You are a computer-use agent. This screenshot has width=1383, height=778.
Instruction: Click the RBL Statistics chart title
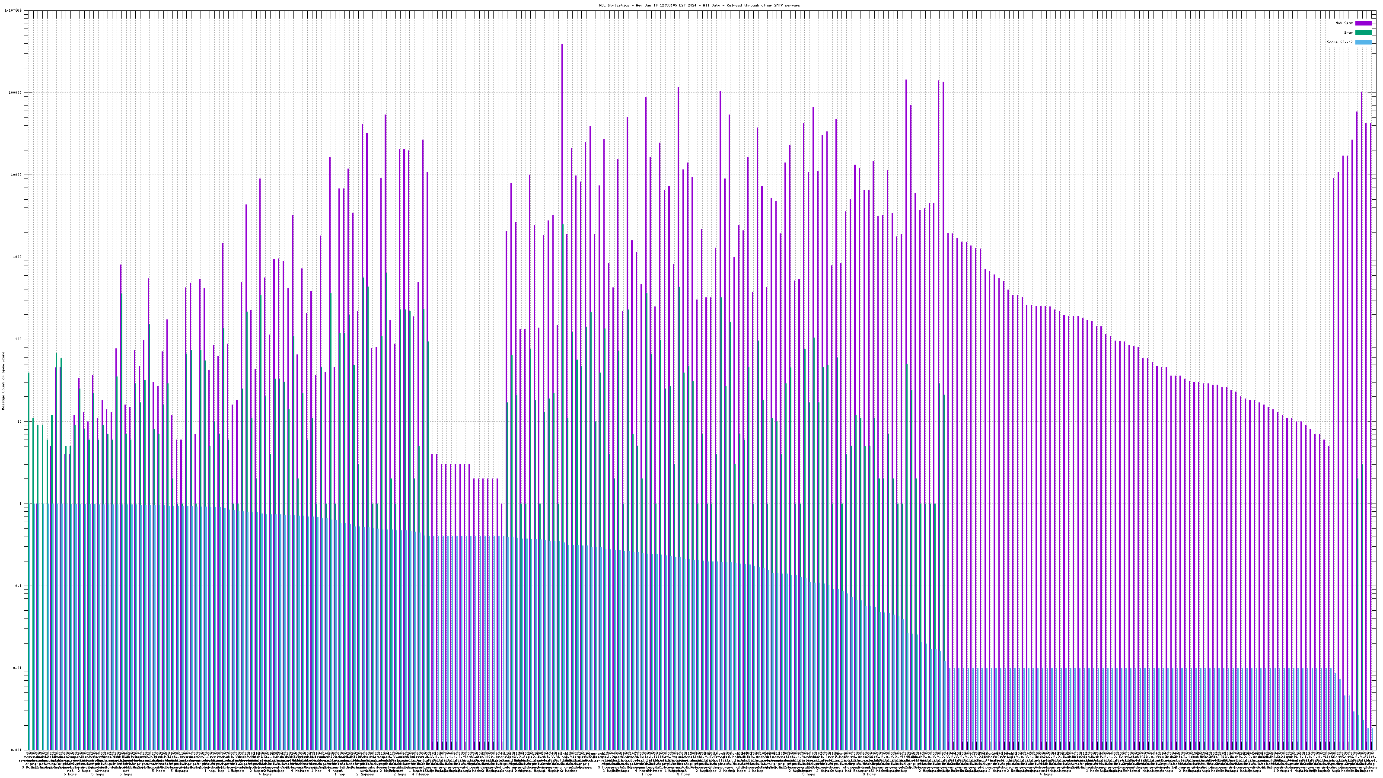pos(699,5)
